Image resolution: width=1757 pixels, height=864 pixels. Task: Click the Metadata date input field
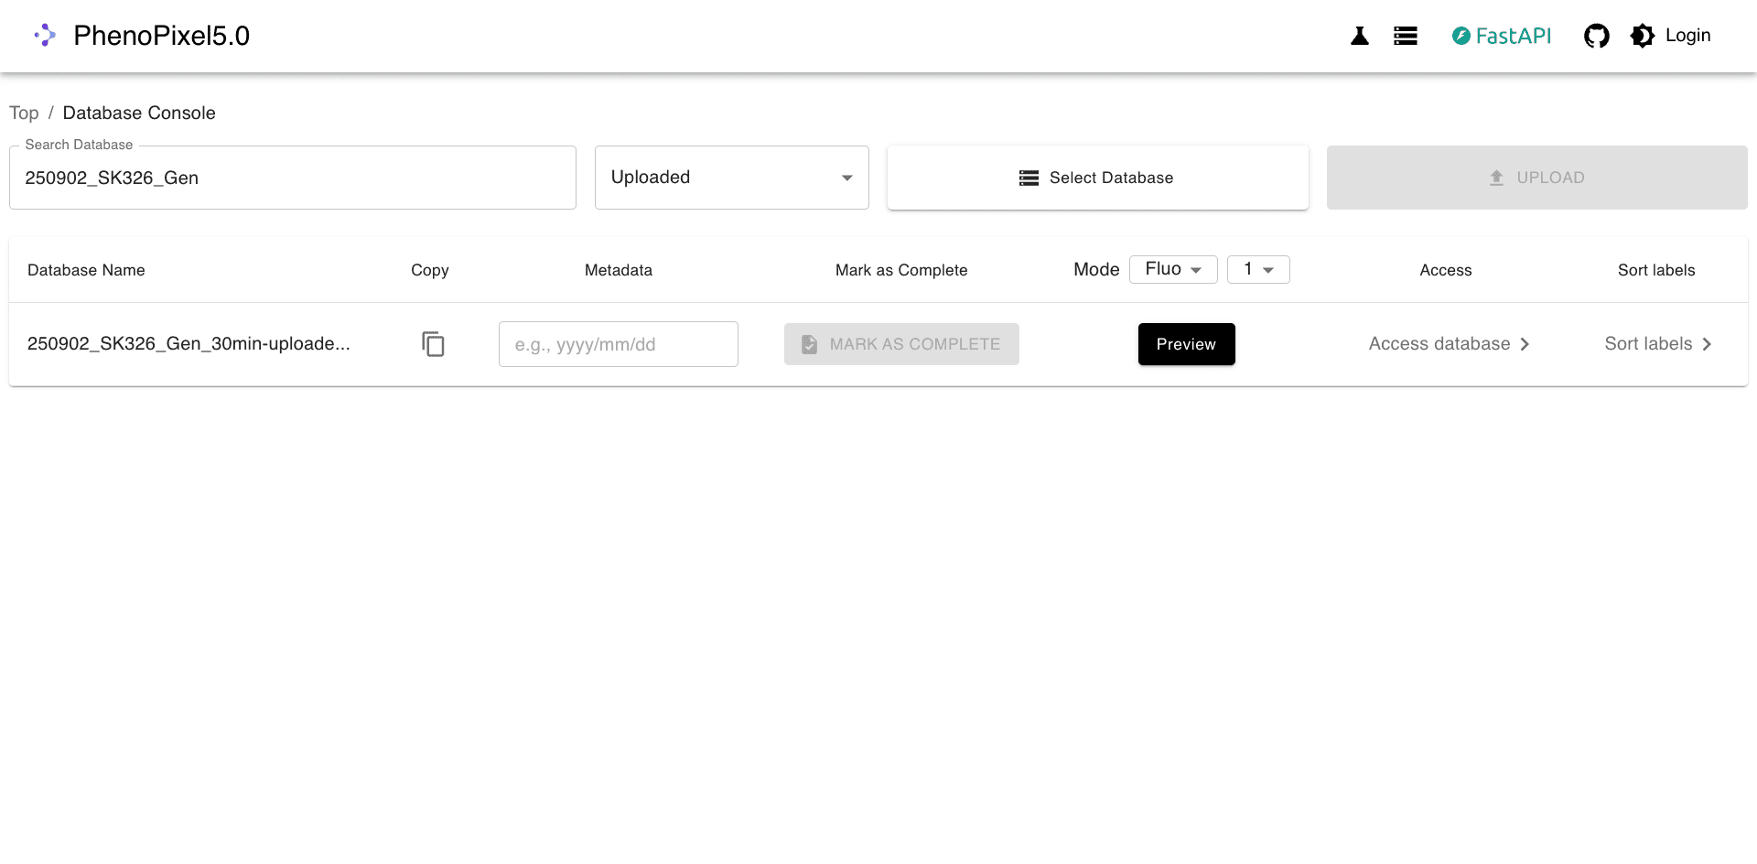618,344
